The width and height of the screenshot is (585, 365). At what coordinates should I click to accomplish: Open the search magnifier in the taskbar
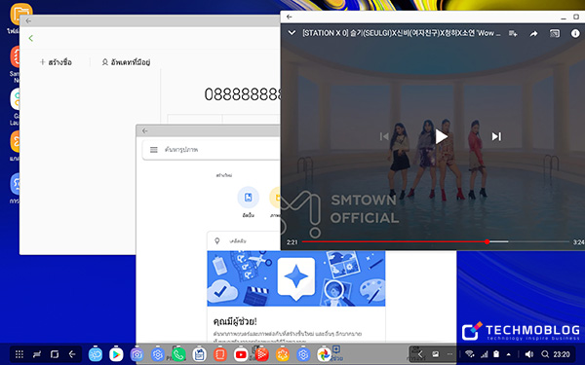pos(545,354)
